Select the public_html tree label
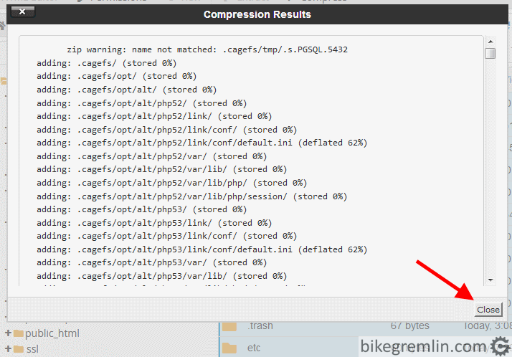 click(x=52, y=333)
